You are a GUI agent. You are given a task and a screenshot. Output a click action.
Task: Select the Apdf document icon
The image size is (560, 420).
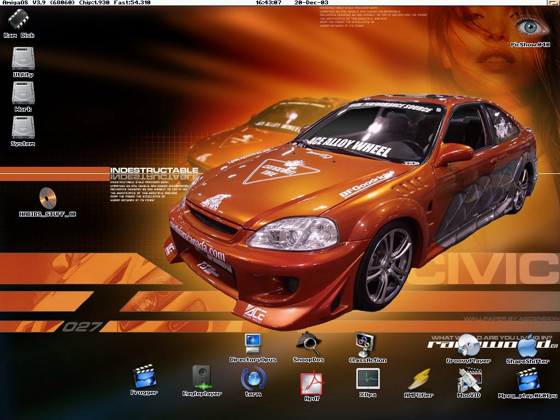click(x=312, y=383)
